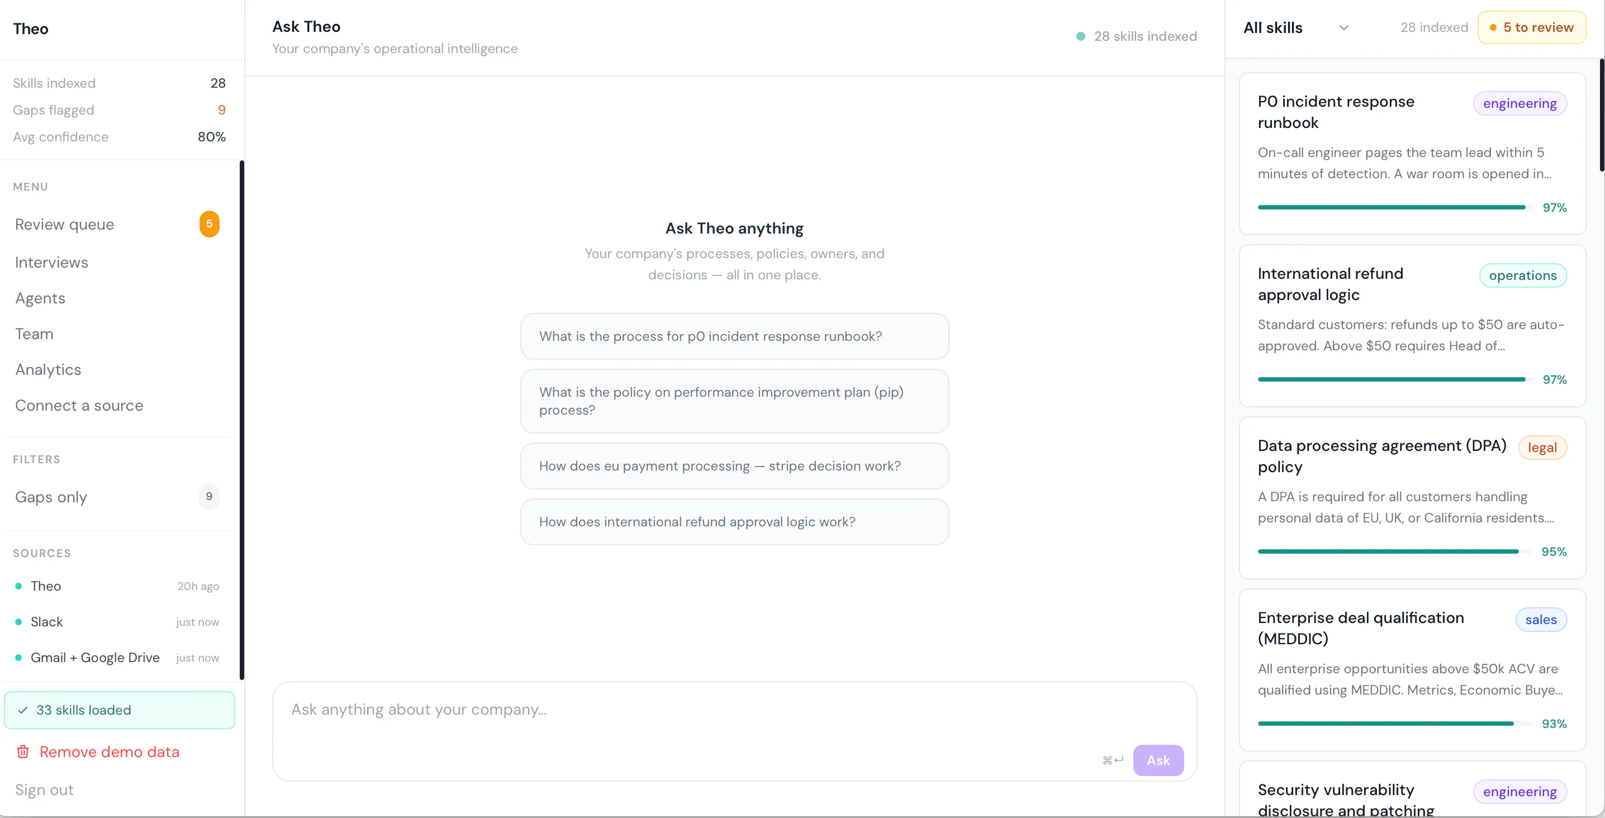Choose the suggested eu payment processing question
1605x818 pixels.
point(734,466)
